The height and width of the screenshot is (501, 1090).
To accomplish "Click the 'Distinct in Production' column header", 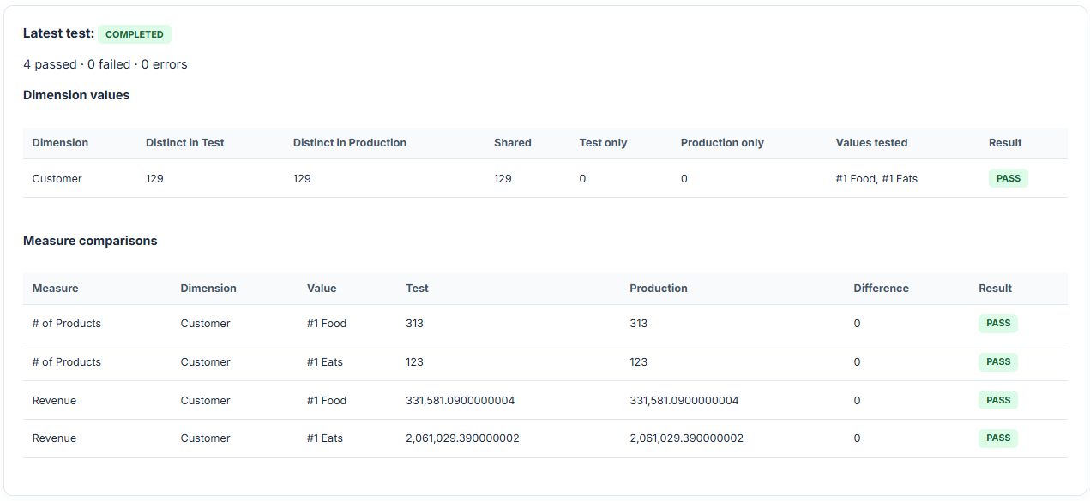I will click(350, 143).
